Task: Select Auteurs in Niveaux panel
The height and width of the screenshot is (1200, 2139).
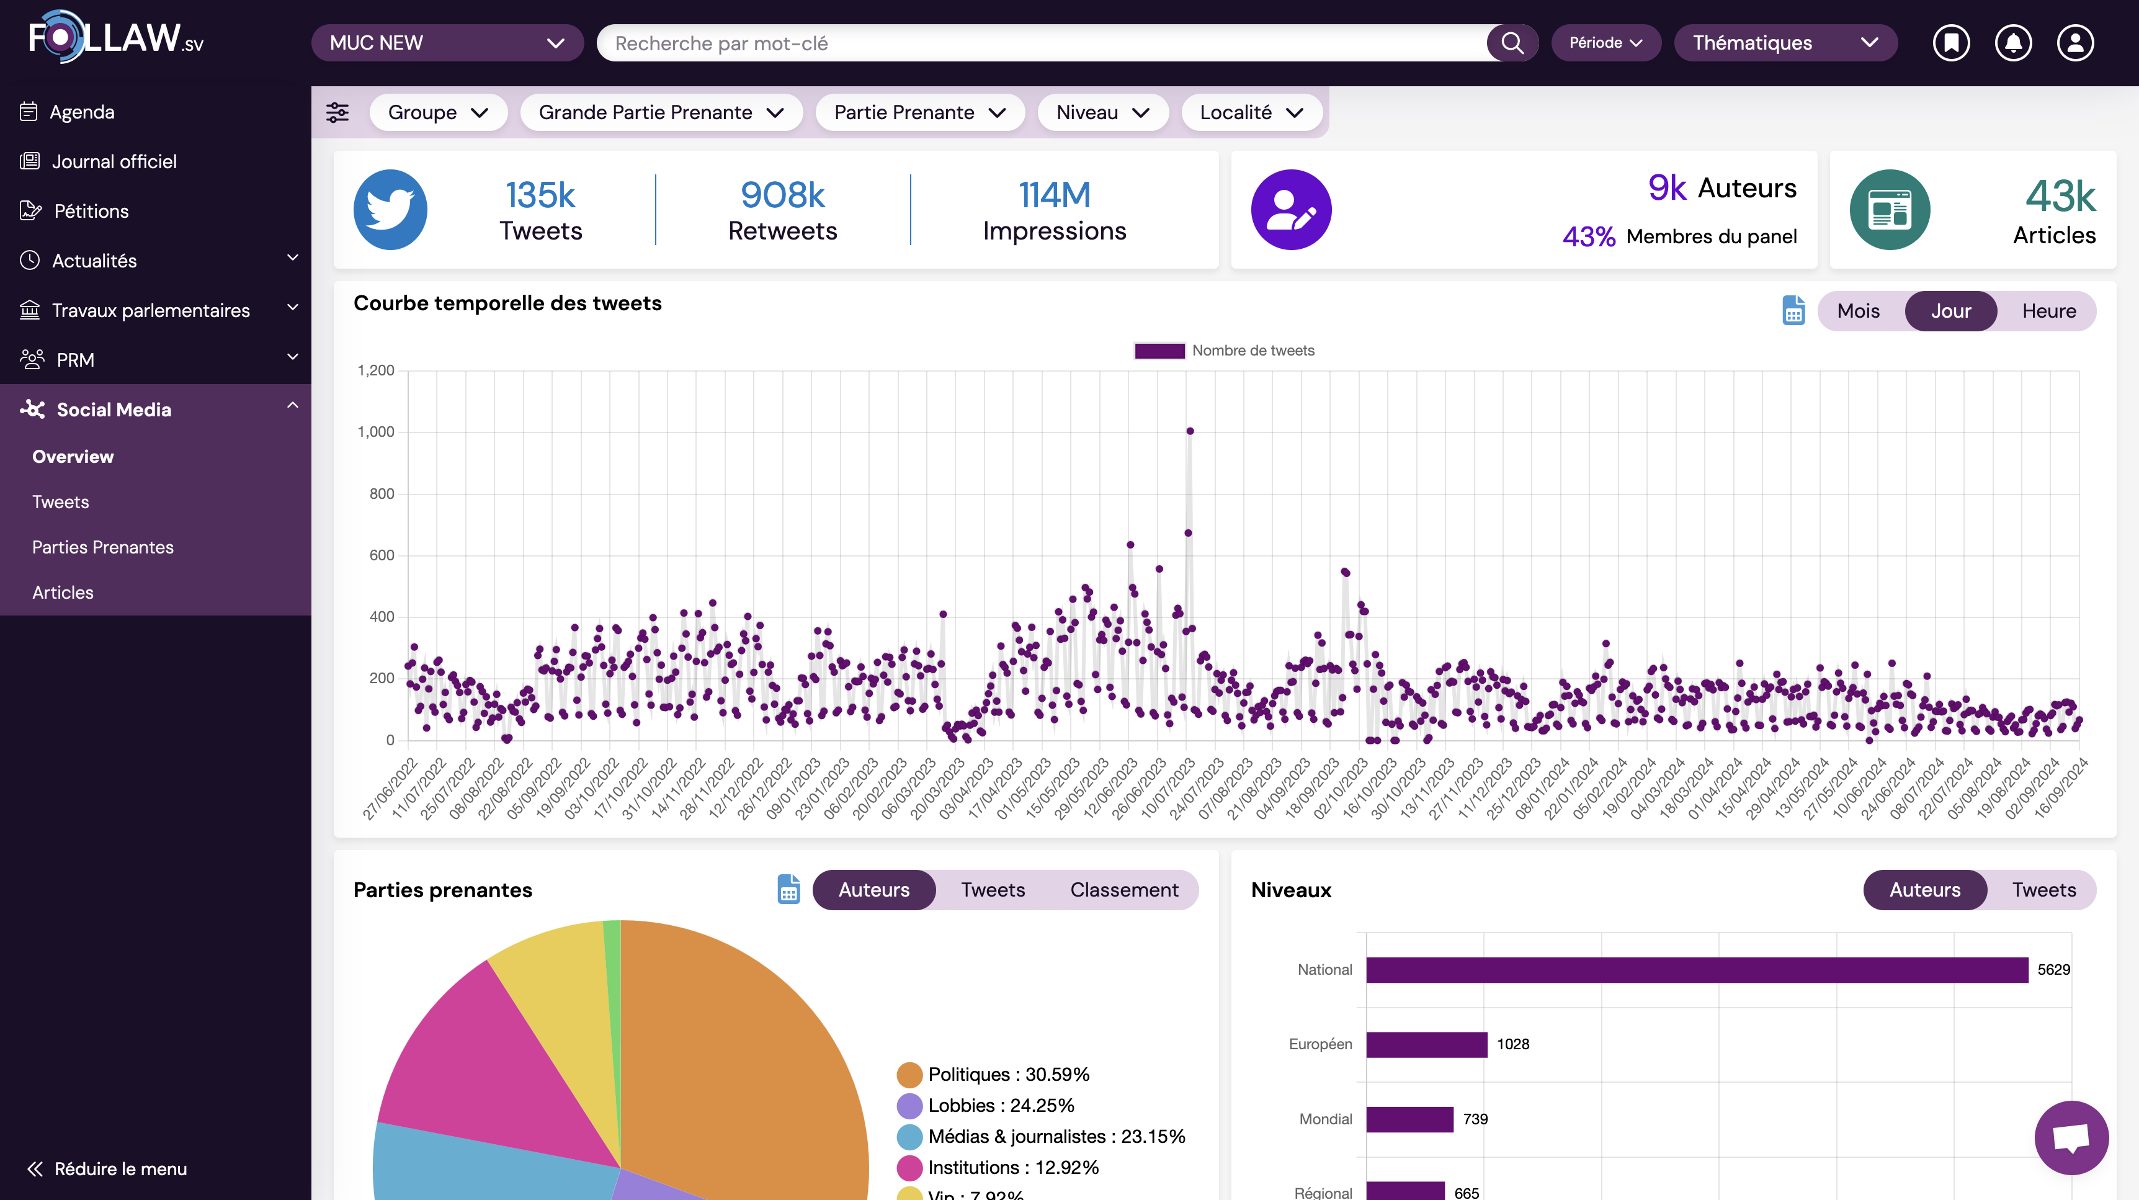Action: pyautogui.click(x=1925, y=889)
